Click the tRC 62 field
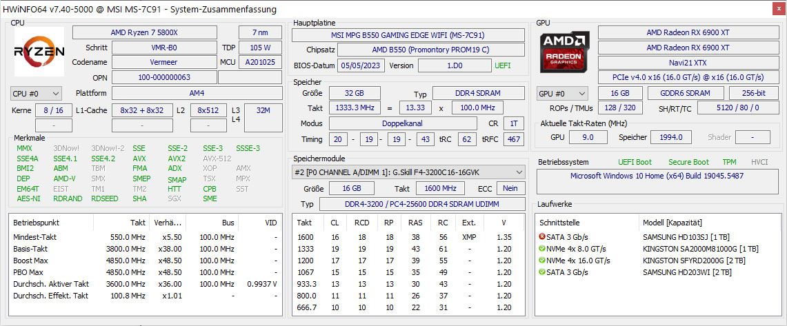 [467, 139]
